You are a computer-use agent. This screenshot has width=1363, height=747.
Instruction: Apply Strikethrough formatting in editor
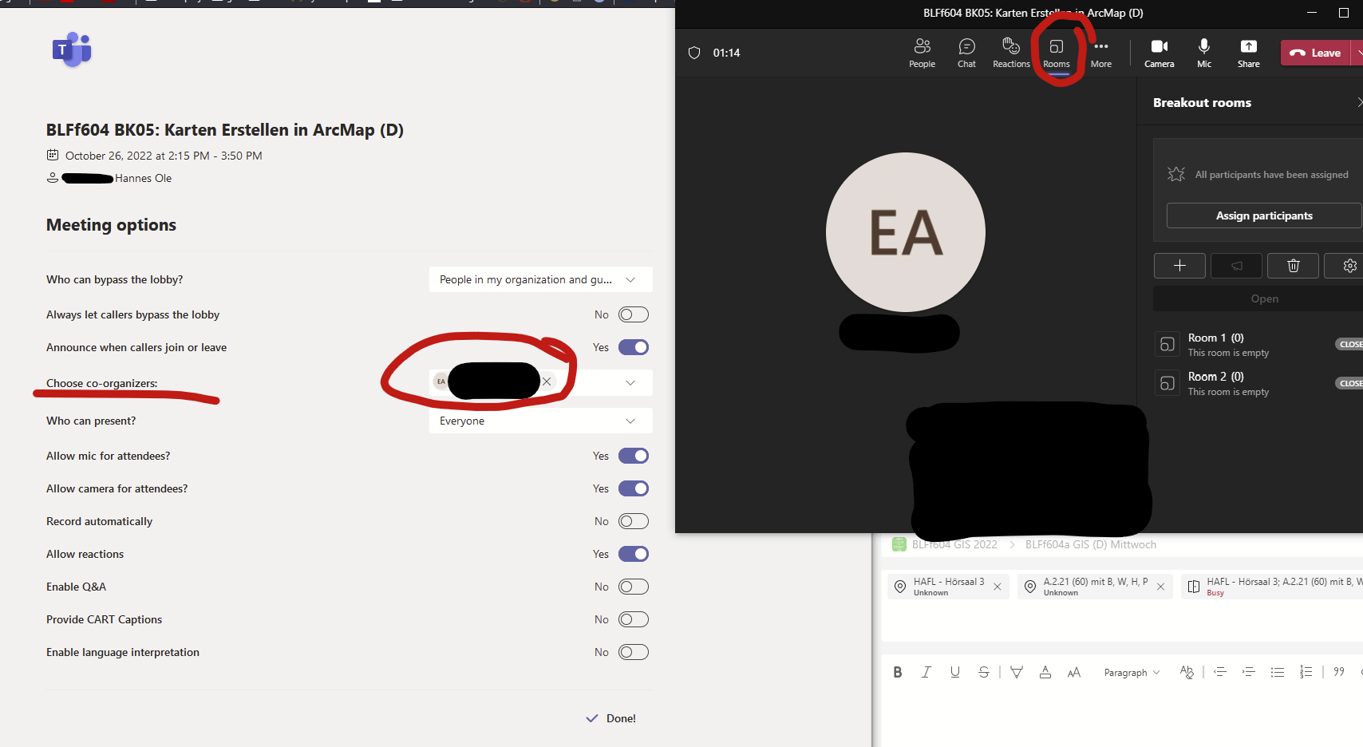click(x=983, y=672)
